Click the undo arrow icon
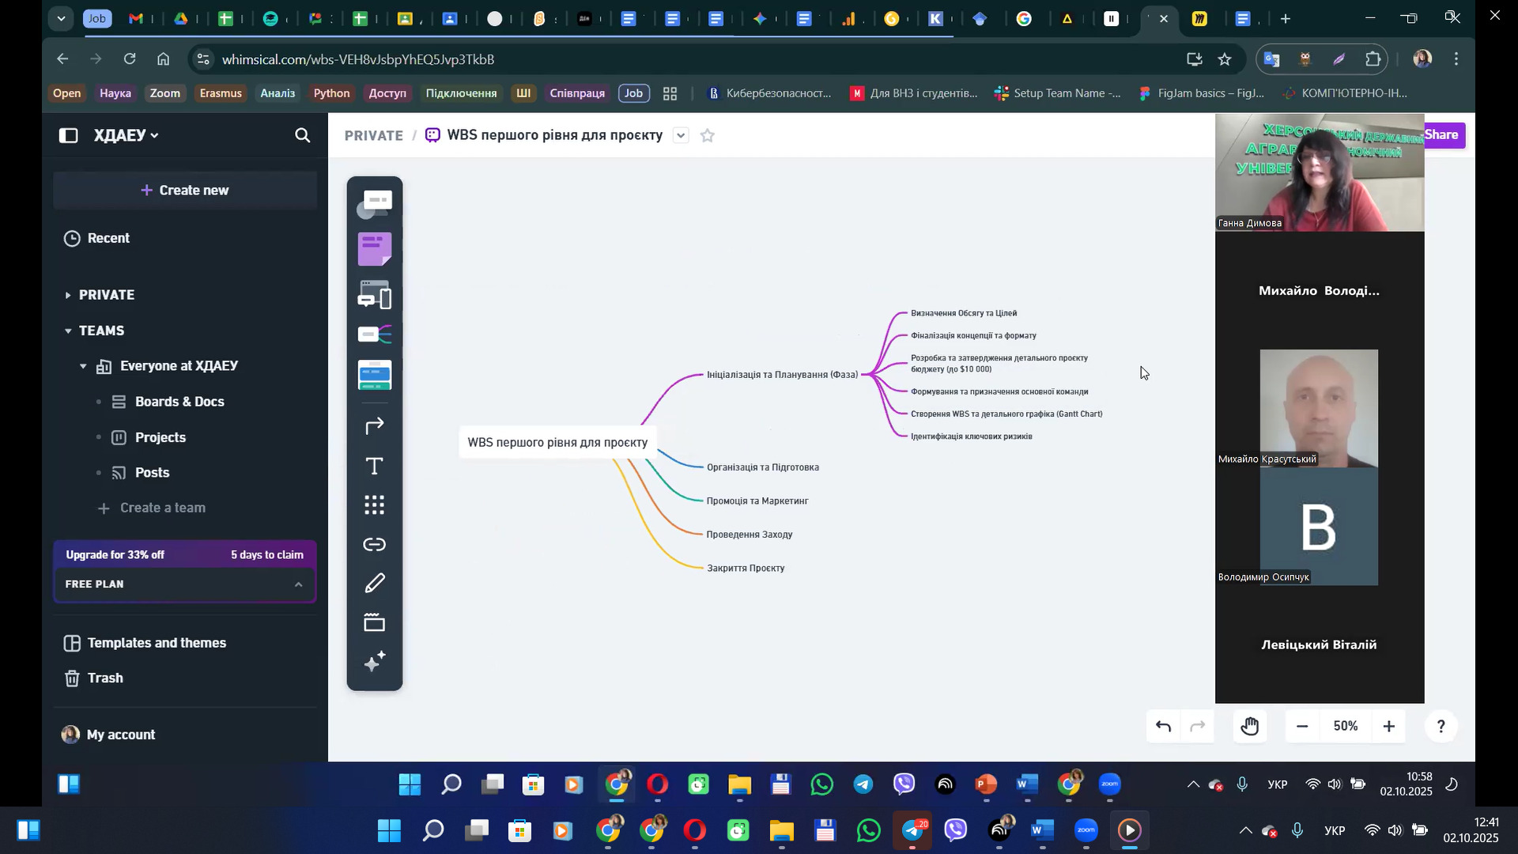This screenshot has width=1518, height=854. [1163, 726]
